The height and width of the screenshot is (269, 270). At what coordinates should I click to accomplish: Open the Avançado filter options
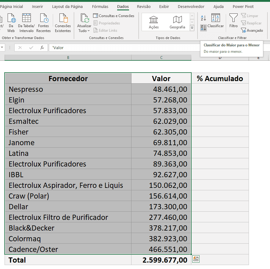point(252,30)
